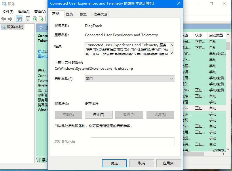
Task: Confirm changes with the 确定 button
Action: pos(114,163)
